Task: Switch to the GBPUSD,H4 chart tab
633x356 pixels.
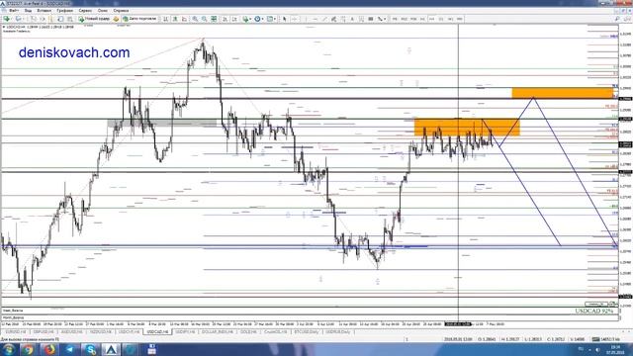Action: (x=44, y=331)
